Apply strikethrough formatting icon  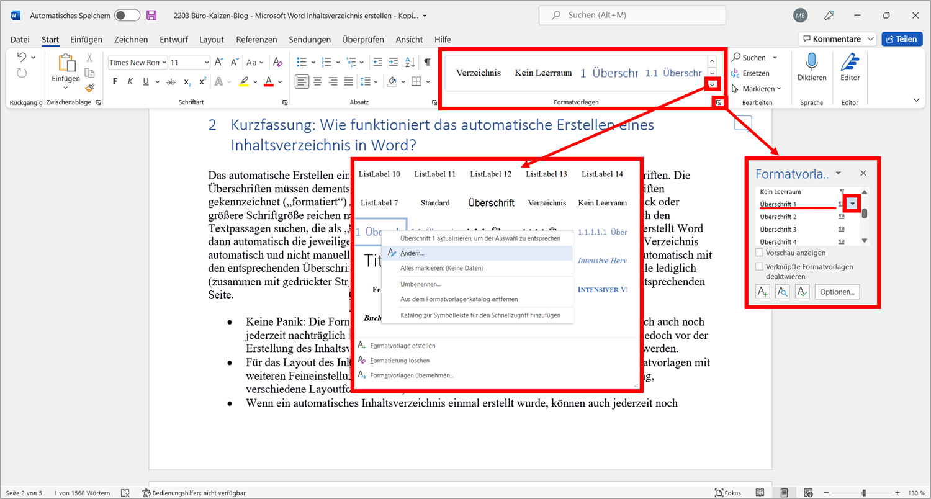tap(171, 81)
